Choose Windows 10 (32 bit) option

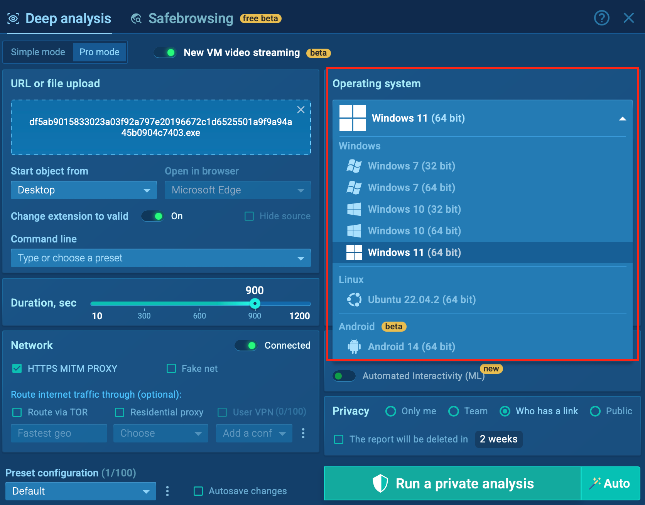(x=483, y=209)
